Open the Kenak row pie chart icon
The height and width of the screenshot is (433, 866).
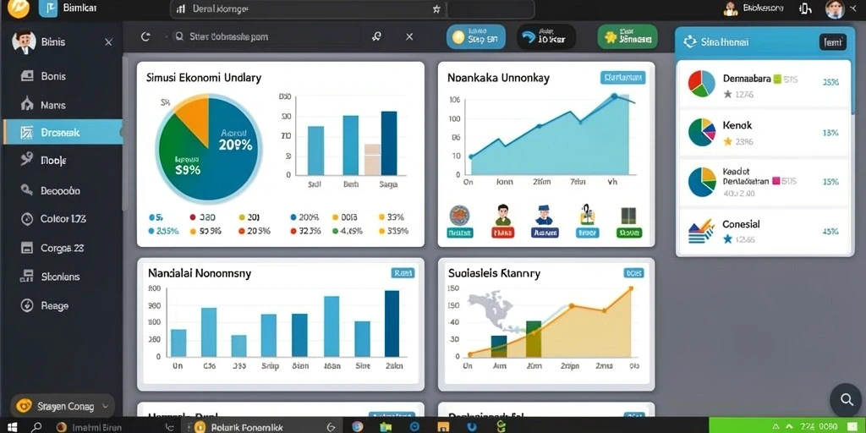[x=702, y=132]
